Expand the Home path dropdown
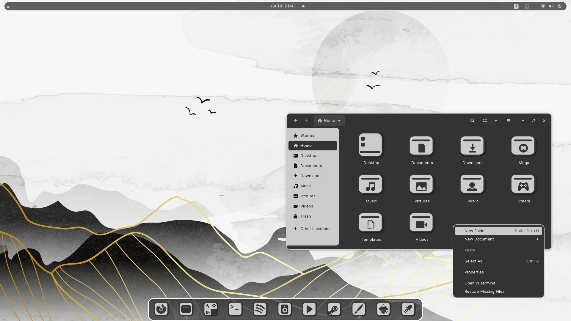This screenshot has width=571, height=321. click(x=330, y=121)
